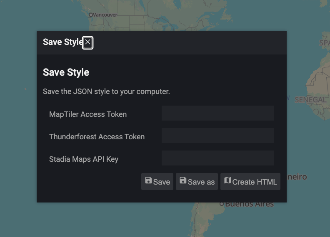Click the floppy disk icon on Save
Viewport: 330px width, 237px height.
pyautogui.click(x=148, y=180)
